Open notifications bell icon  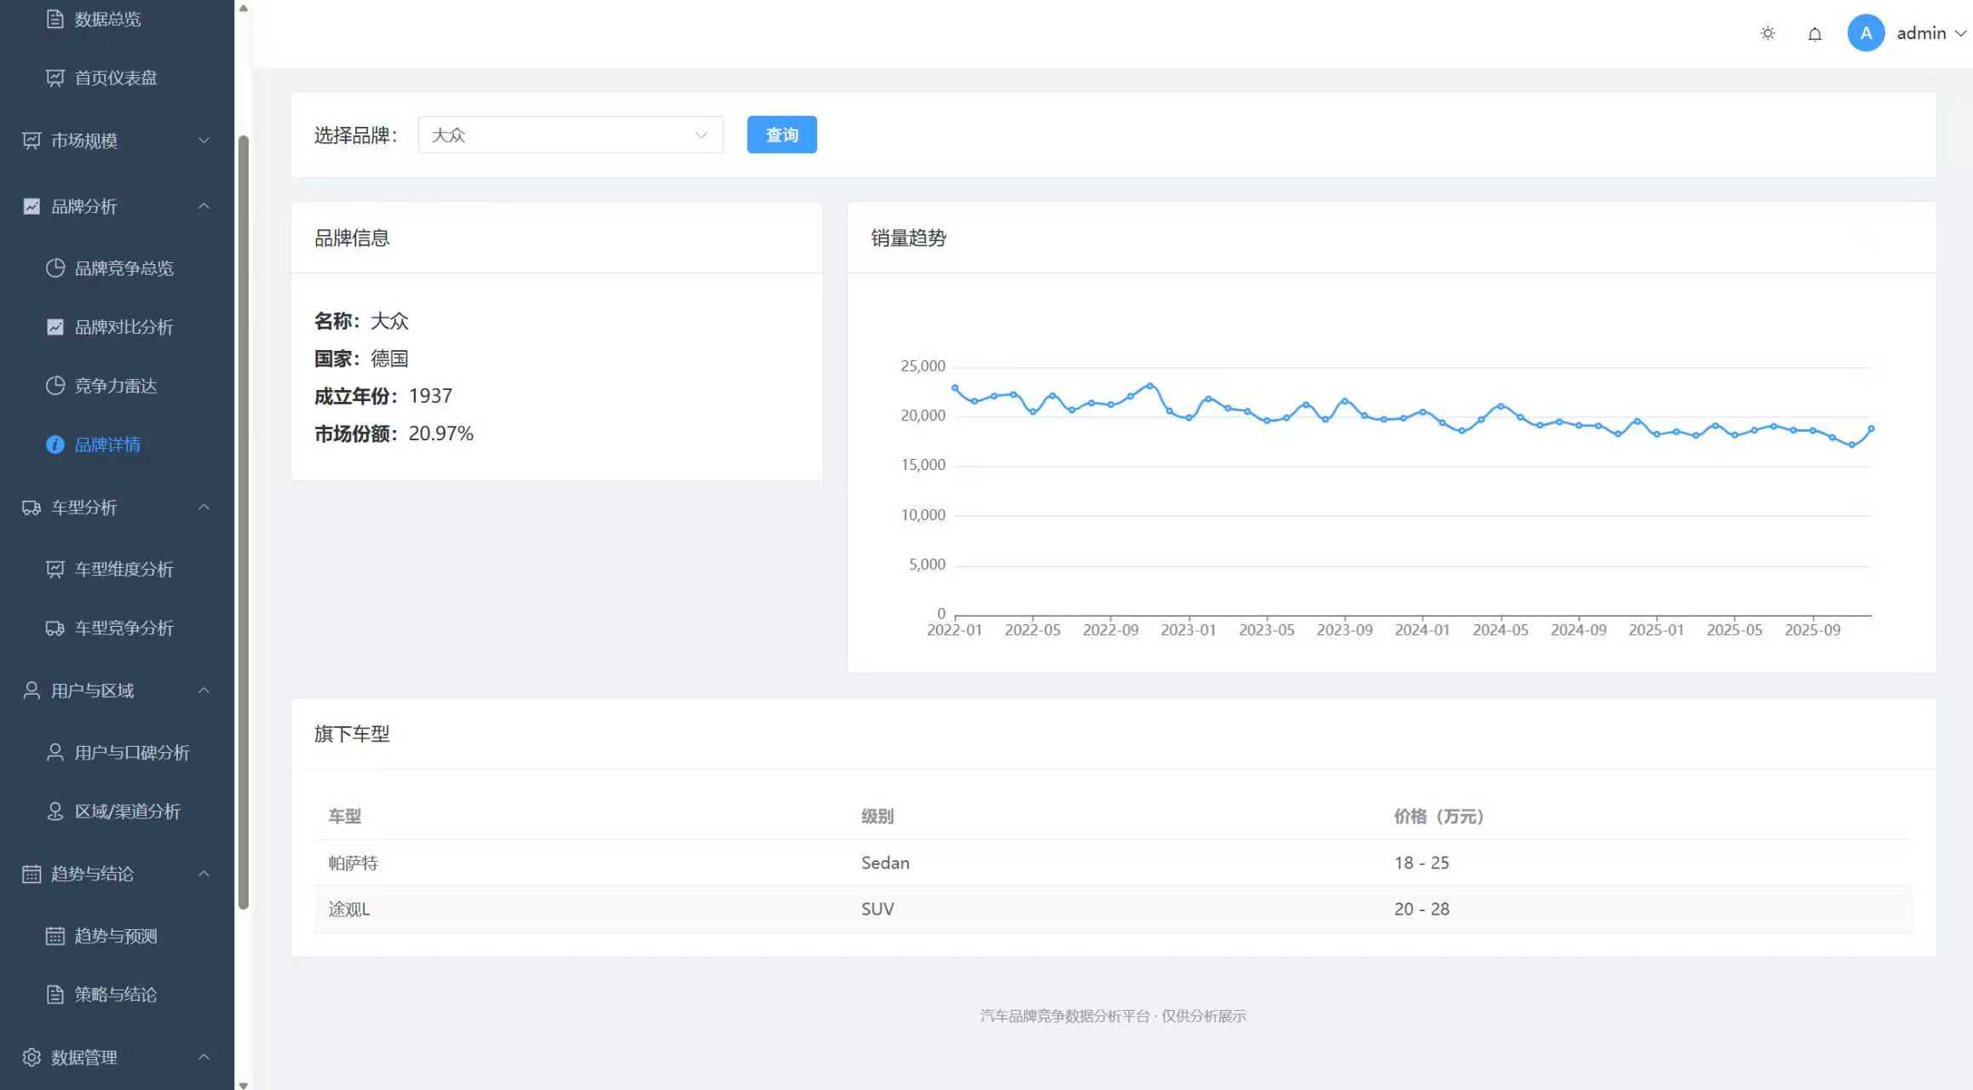click(x=1815, y=33)
